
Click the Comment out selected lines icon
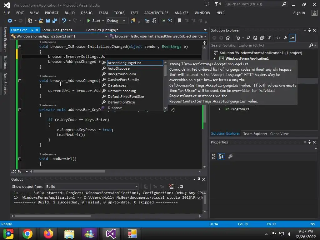[x=163, y=21]
